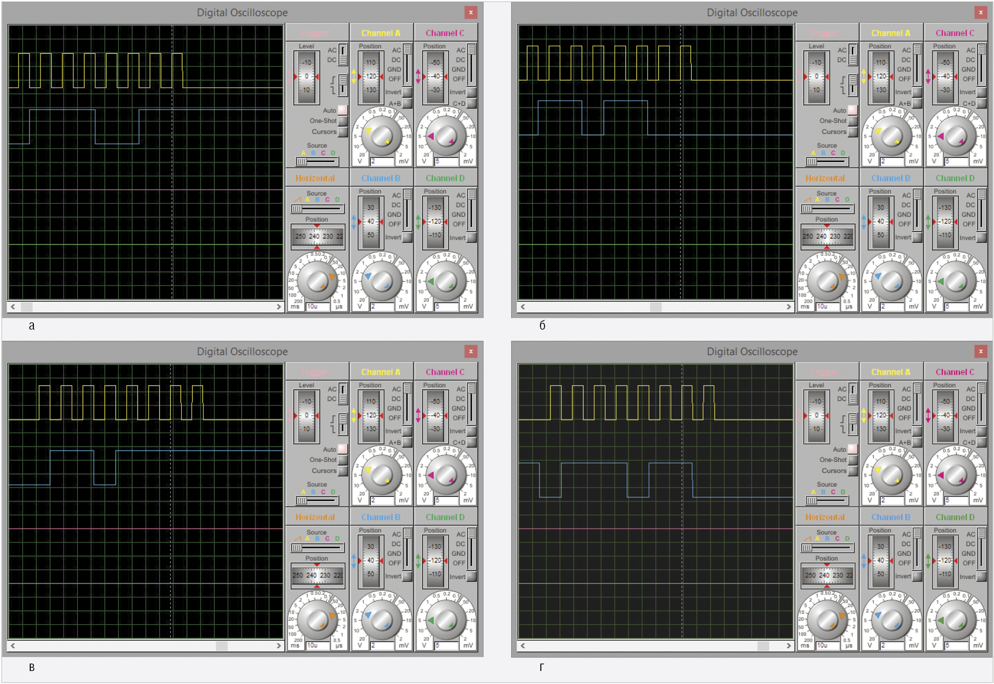Click Channel A volts knob in oscilloscope г
This screenshot has height=684, width=994.
[891, 475]
